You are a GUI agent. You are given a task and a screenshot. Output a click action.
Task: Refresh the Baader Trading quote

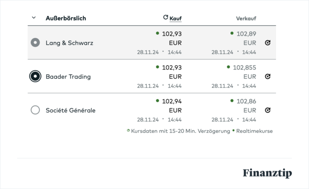point(268,76)
